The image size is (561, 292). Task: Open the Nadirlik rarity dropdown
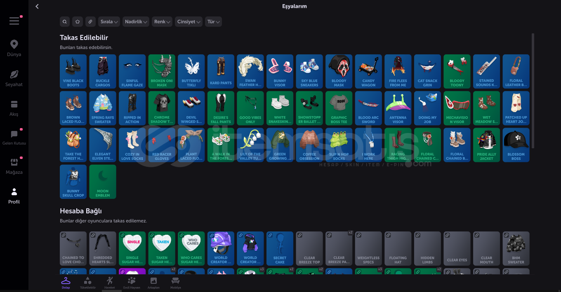click(x=136, y=22)
